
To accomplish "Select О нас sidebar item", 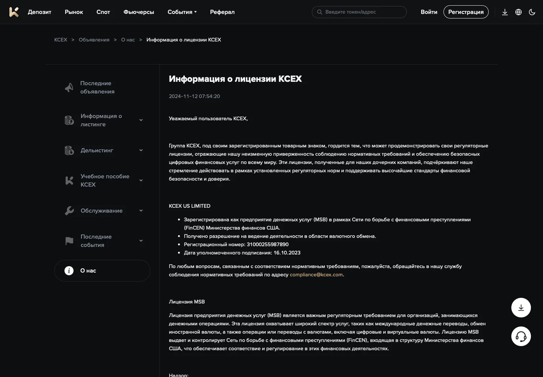I will click(x=102, y=271).
